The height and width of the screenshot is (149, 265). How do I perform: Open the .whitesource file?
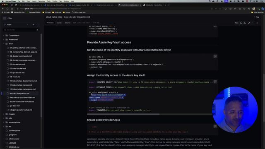[x=14, y=139]
